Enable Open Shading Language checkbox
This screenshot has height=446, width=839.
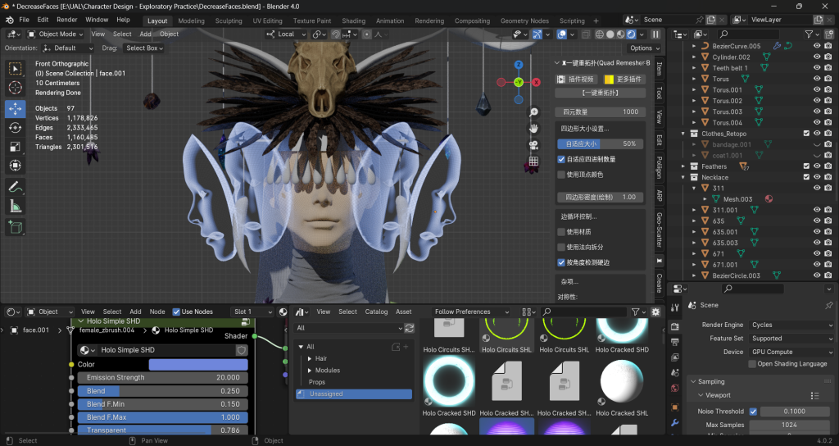(x=752, y=363)
